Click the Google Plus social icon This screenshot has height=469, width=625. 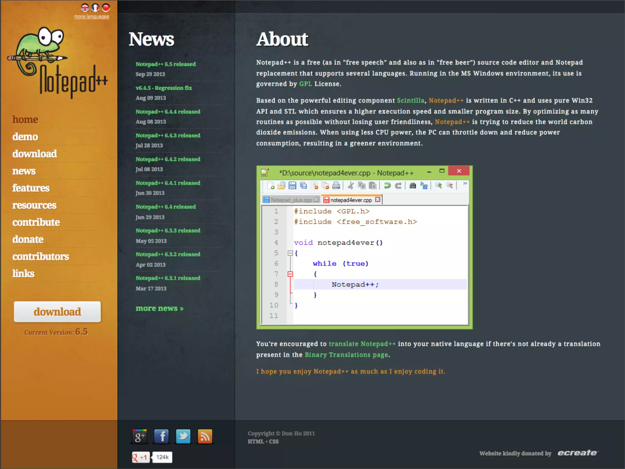[139, 436]
